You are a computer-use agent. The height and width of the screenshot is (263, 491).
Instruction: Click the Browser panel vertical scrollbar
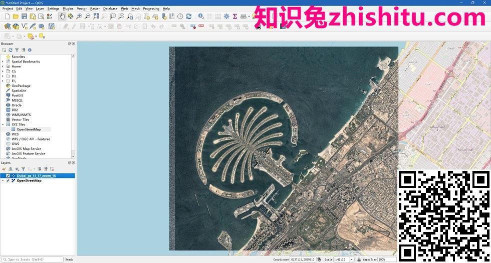point(73,106)
